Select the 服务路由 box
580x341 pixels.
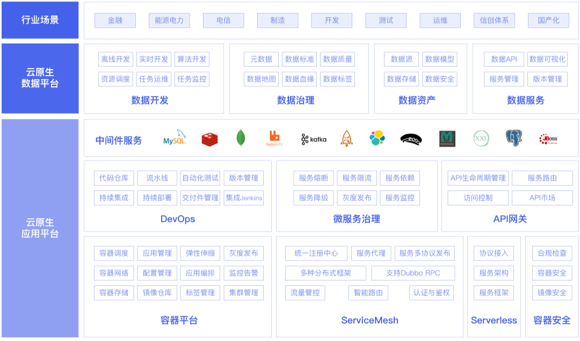pyautogui.click(x=542, y=178)
